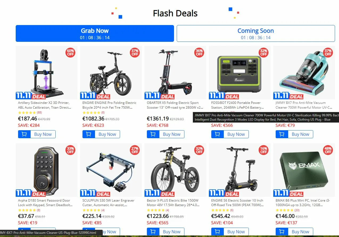This screenshot has width=339, height=237.
Task: Open the Arpha D180 door lock image
Action: click(x=47, y=170)
